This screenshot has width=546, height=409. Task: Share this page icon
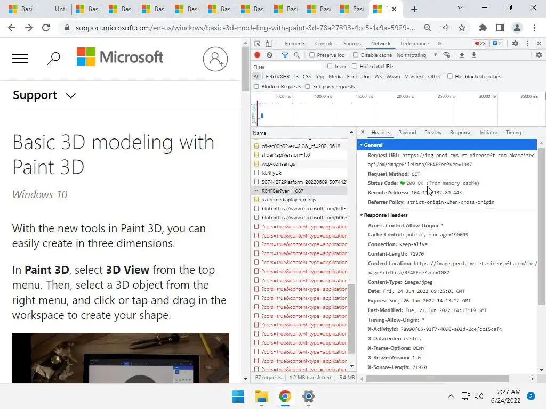(x=445, y=28)
